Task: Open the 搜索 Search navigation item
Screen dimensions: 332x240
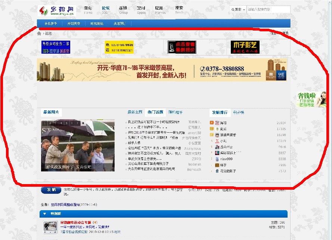Action: pyautogui.click(x=179, y=10)
